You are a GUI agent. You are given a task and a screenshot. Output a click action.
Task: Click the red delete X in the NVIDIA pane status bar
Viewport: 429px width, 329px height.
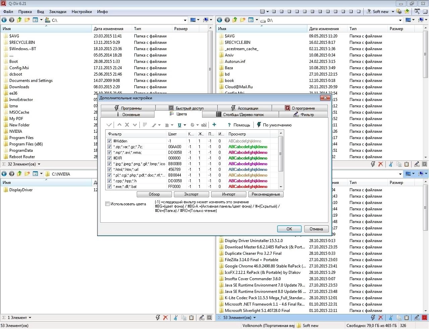(x=165, y=318)
